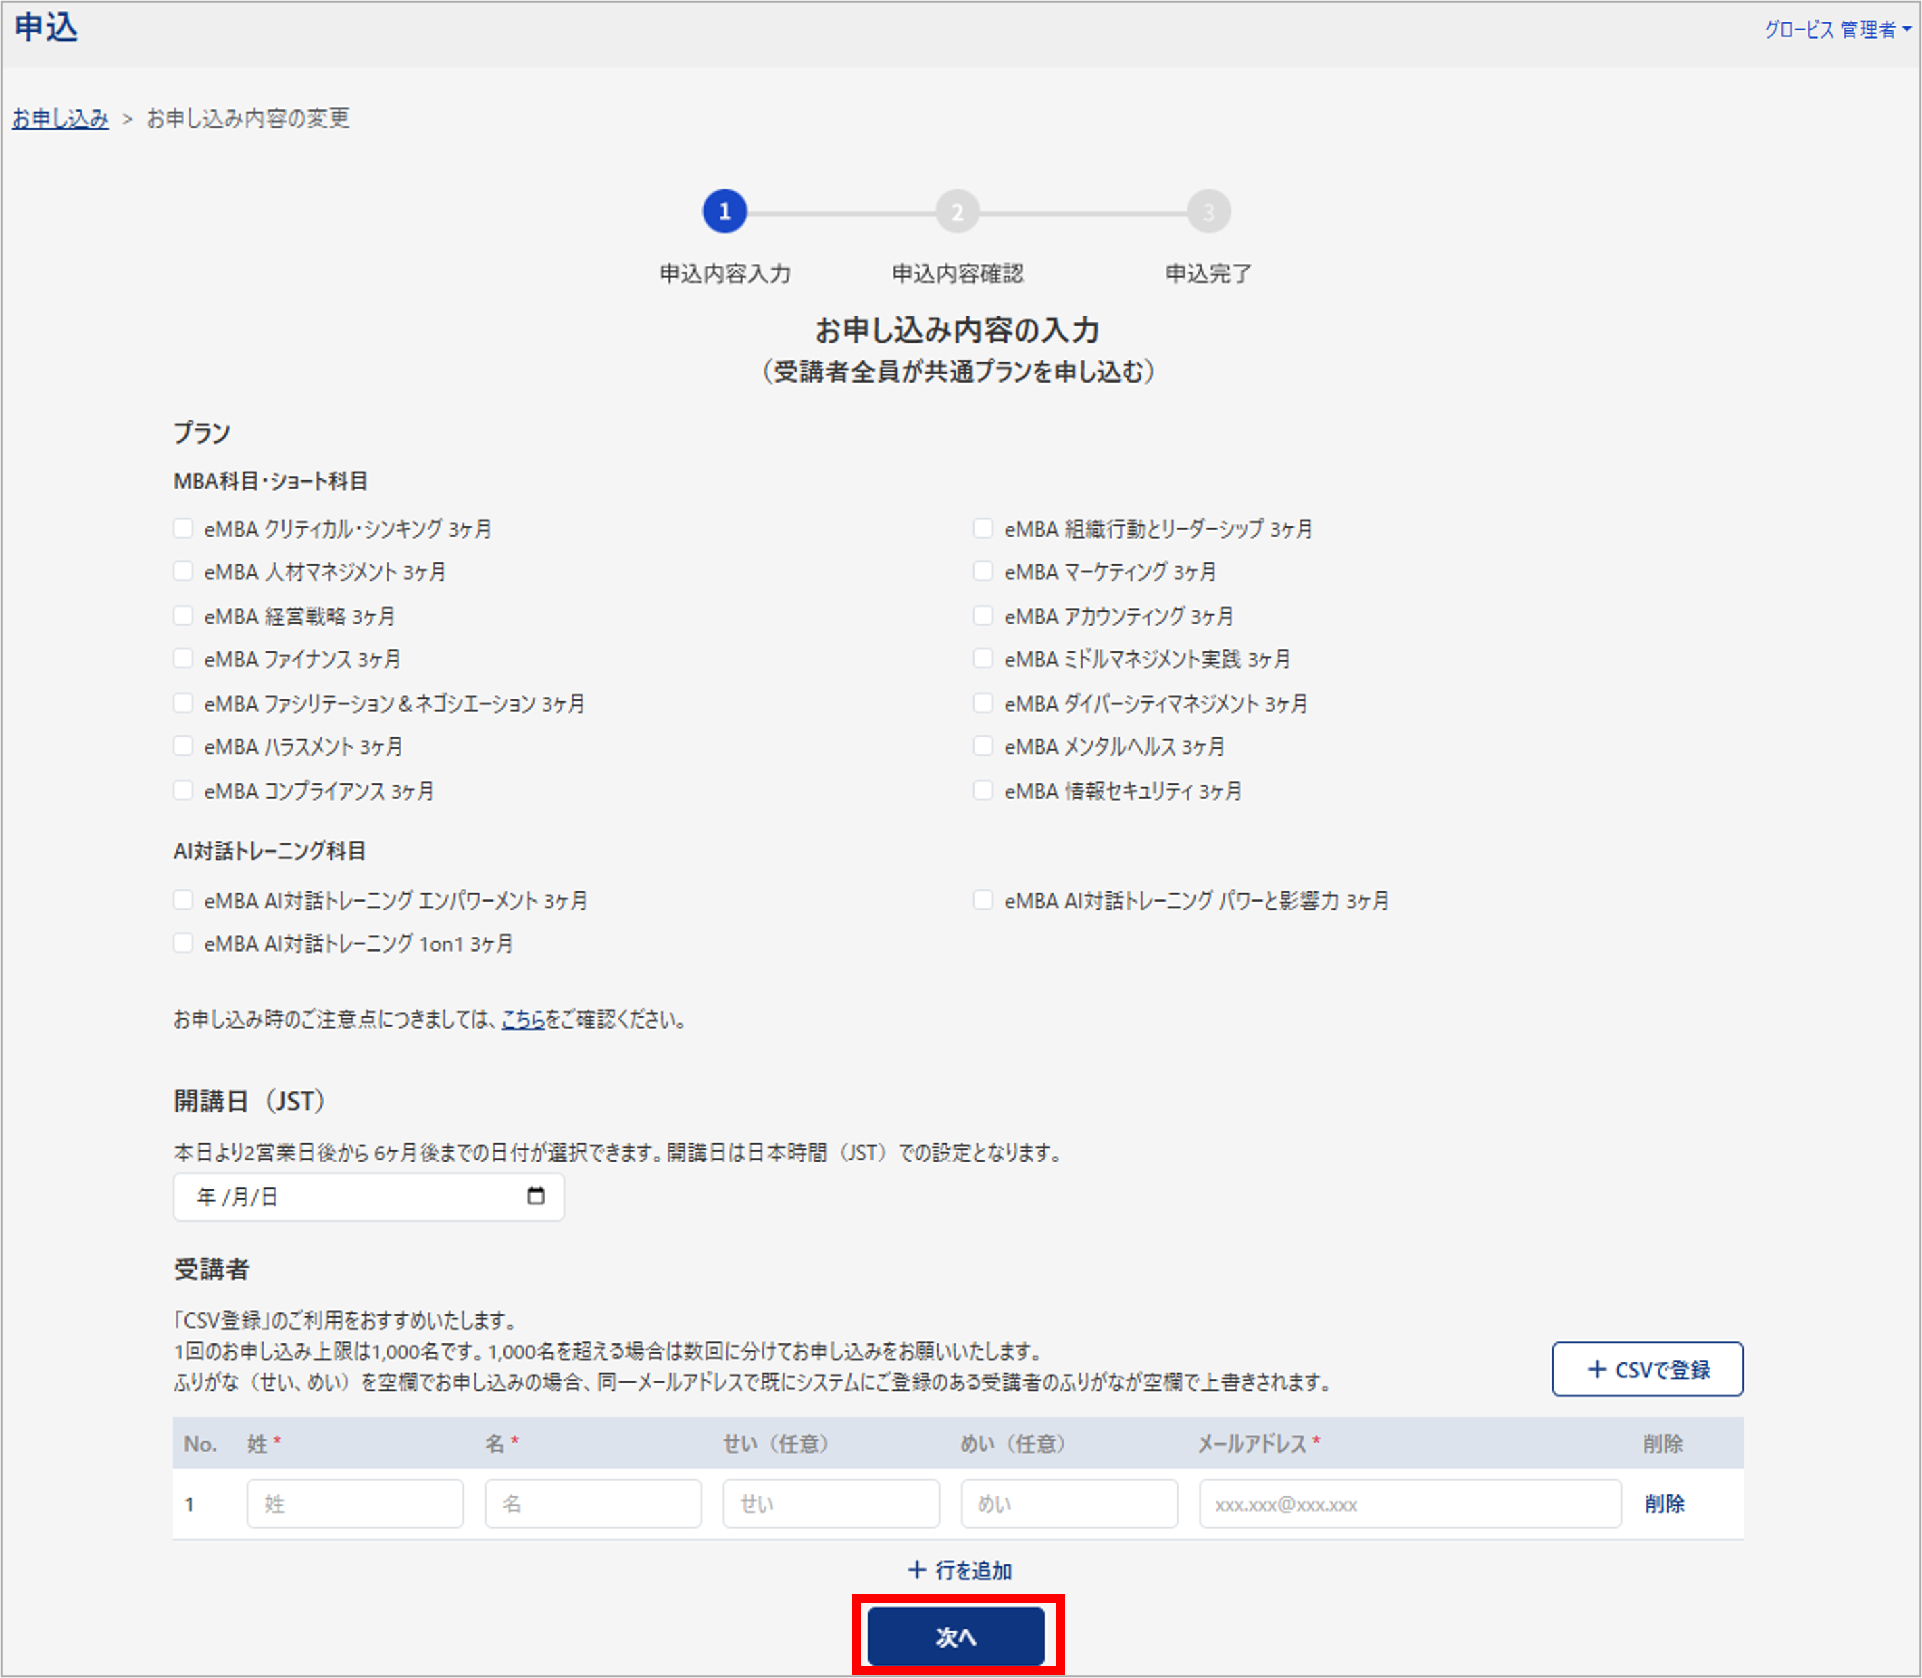The image size is (1922, 1678).
Task: Tick eMBA AI対話トレーニング 1on1 3ヶ月
Action: click(184, 943)
